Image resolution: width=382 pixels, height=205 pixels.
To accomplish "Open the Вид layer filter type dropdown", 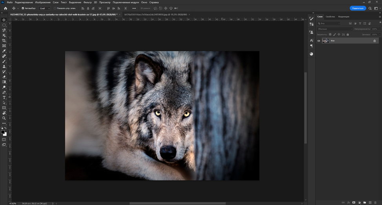I will 329,23.
